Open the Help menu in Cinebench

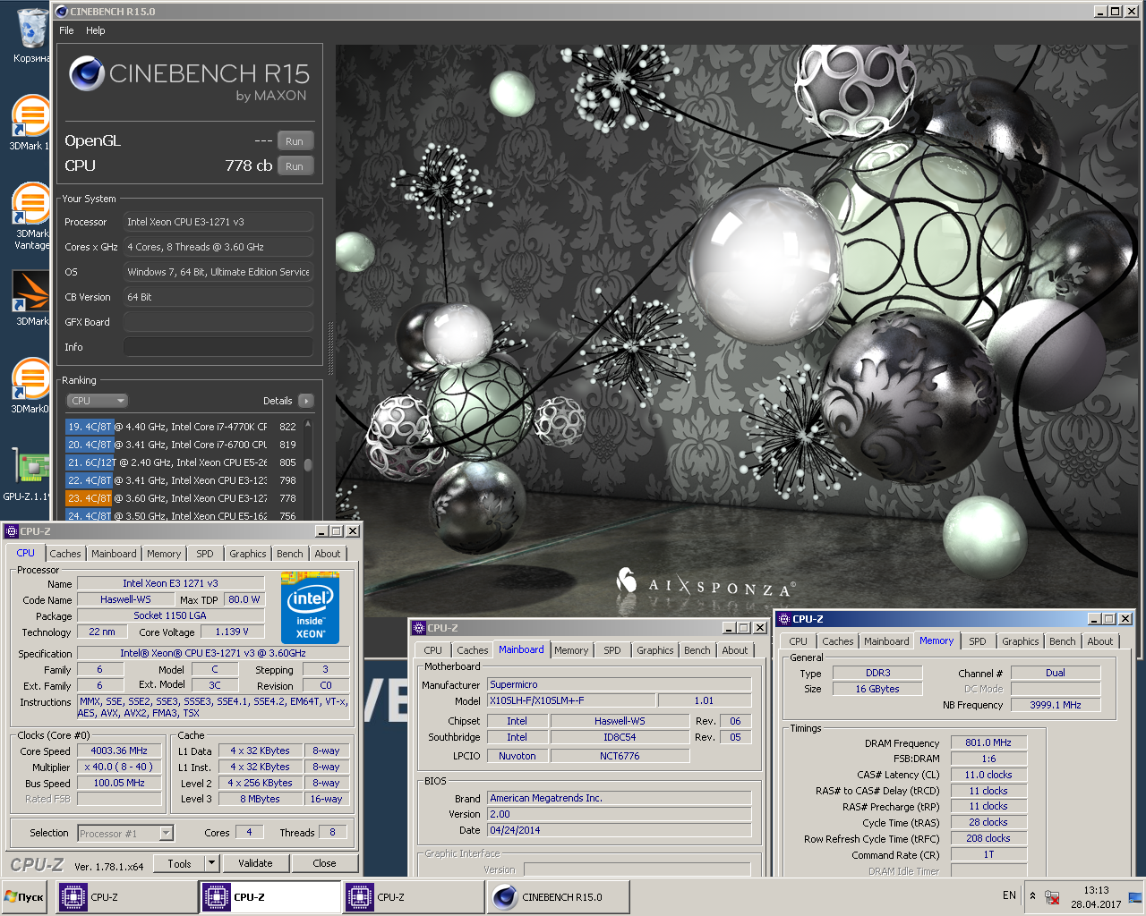click(x=96, y=30)
